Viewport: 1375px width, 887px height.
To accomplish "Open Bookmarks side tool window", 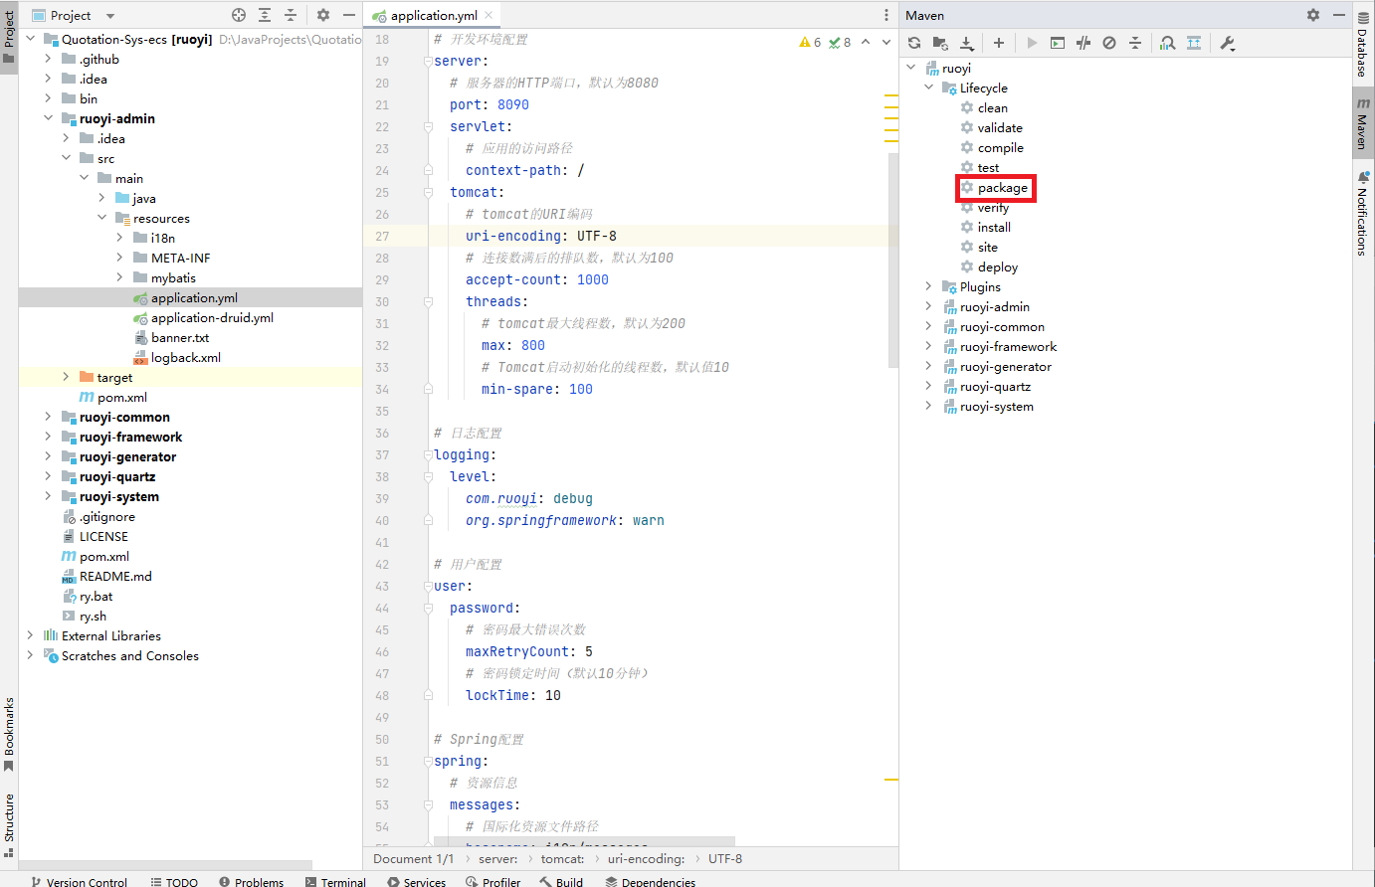I will [x=9, y=734].
